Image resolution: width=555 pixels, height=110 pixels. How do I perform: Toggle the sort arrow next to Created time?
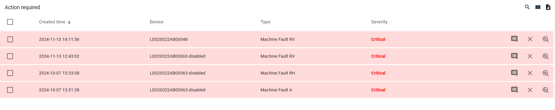click(69, 22)
